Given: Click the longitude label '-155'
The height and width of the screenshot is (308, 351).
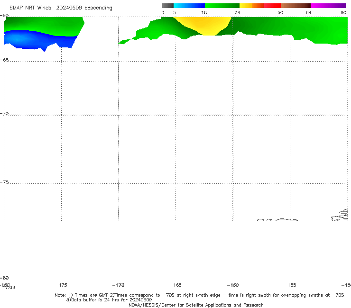Looking at the screenshot, I should (x=290, y=285).
